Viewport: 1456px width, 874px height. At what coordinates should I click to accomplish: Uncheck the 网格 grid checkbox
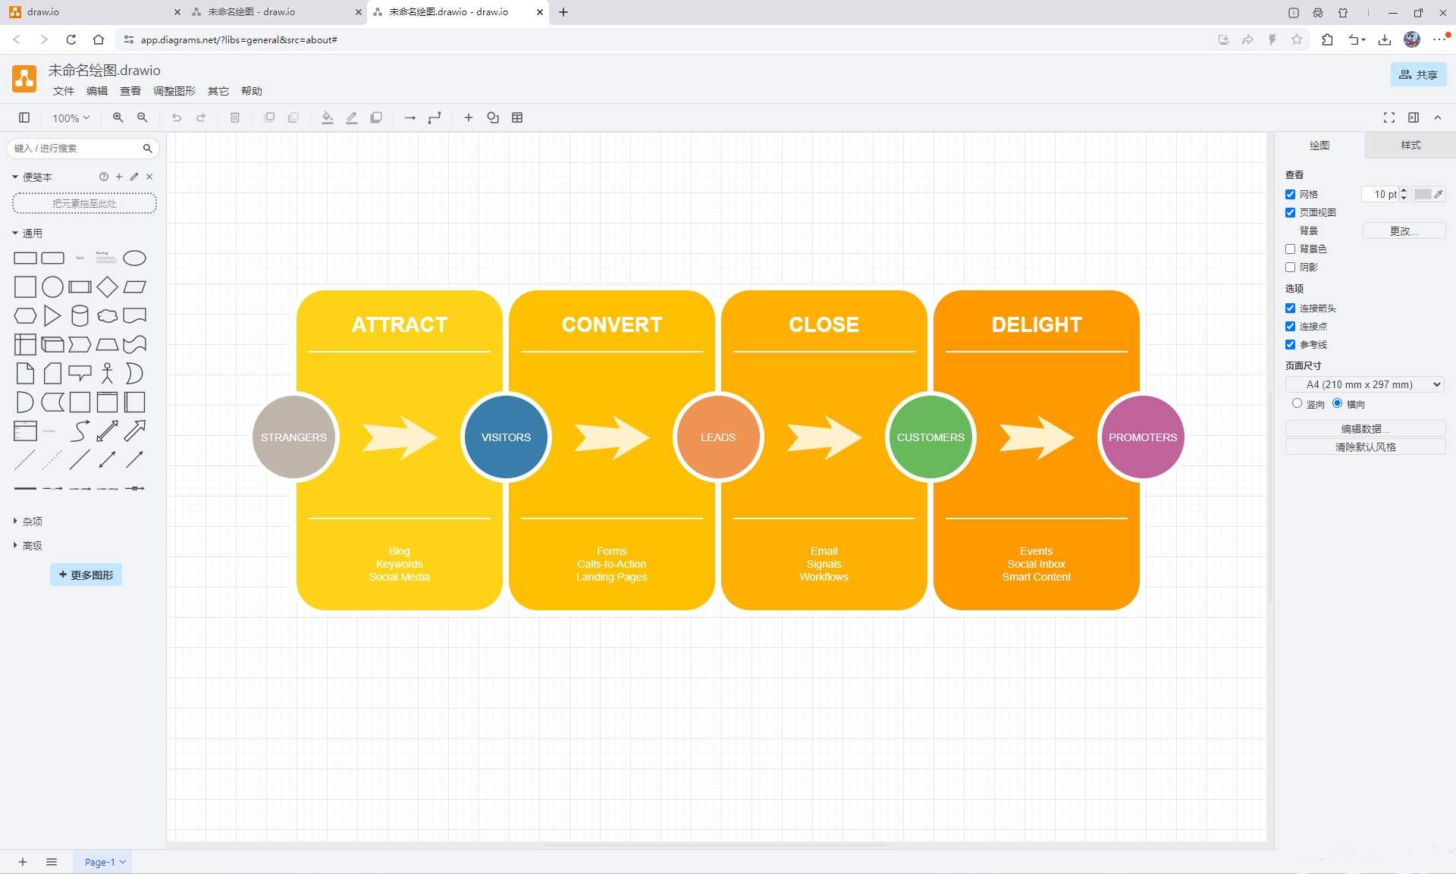point(1290,195)
